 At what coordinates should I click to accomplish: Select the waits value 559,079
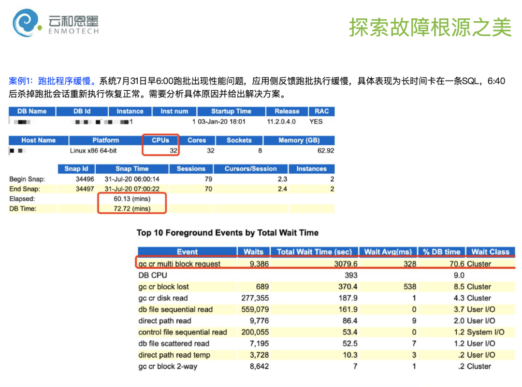[255, 309]
